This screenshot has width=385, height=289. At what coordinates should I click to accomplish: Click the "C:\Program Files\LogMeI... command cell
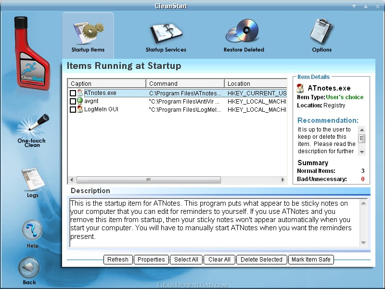pos(185,110)
